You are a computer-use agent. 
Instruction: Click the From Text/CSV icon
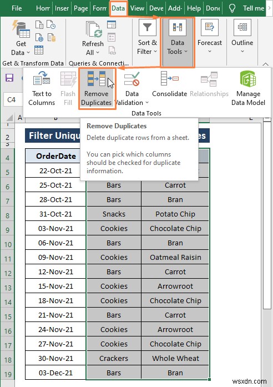tap(39, 25)
